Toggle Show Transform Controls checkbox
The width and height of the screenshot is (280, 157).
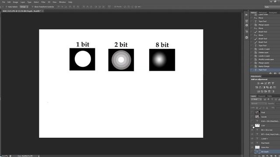coord(32,7)
